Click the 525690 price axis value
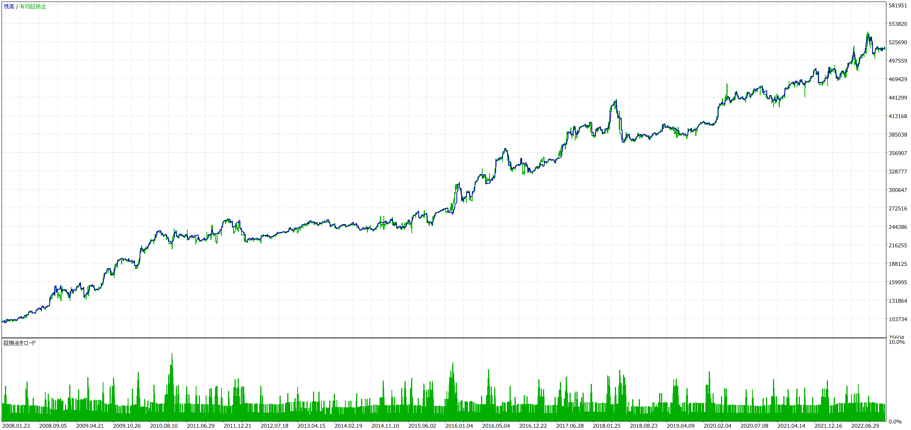 (x=898, y=42)
